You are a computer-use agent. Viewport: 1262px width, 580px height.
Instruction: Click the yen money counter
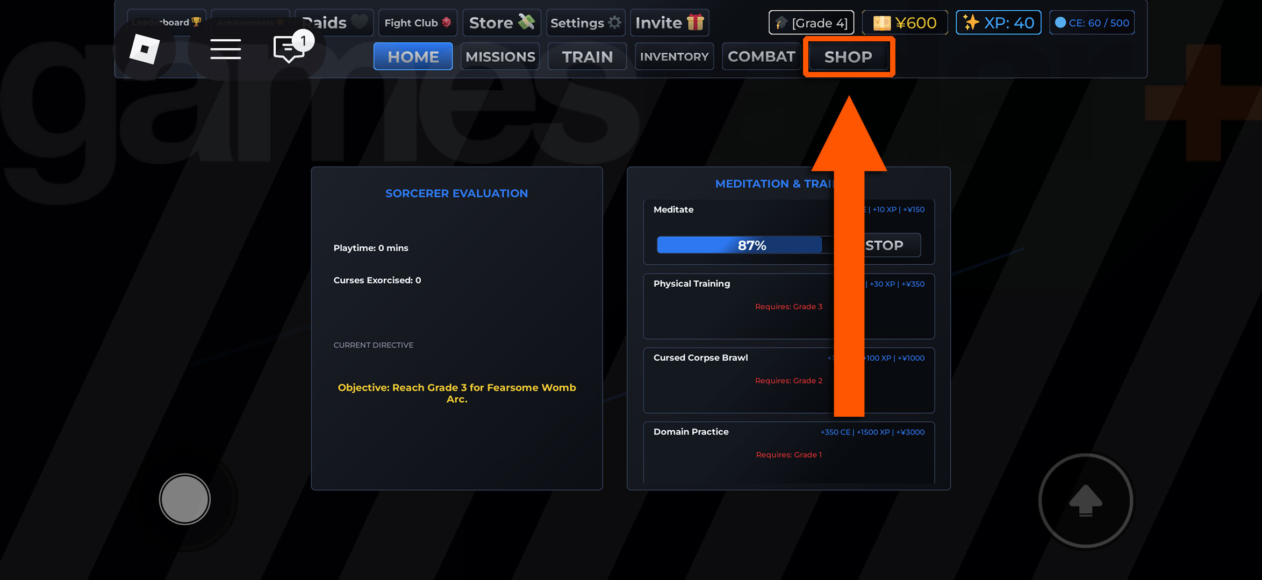coord(905,23)
